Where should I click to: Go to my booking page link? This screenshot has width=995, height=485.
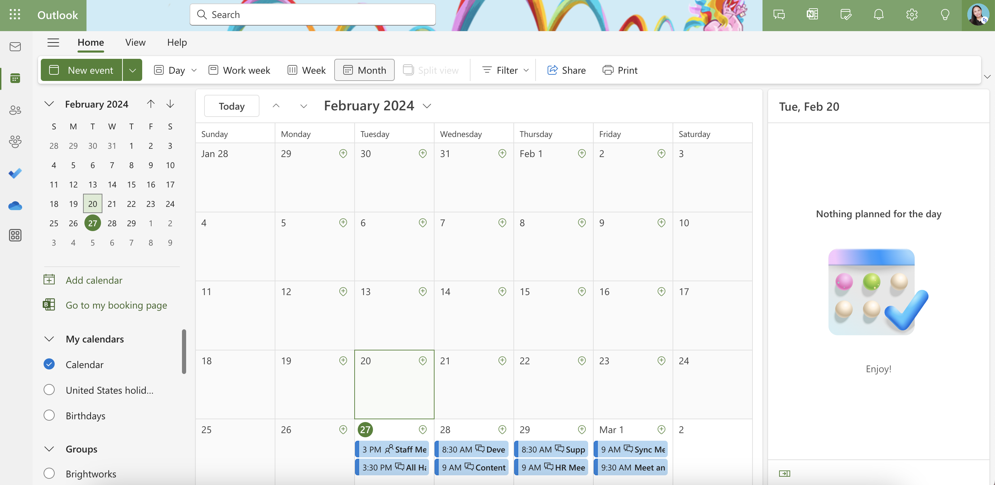click(x=116, y=305)
